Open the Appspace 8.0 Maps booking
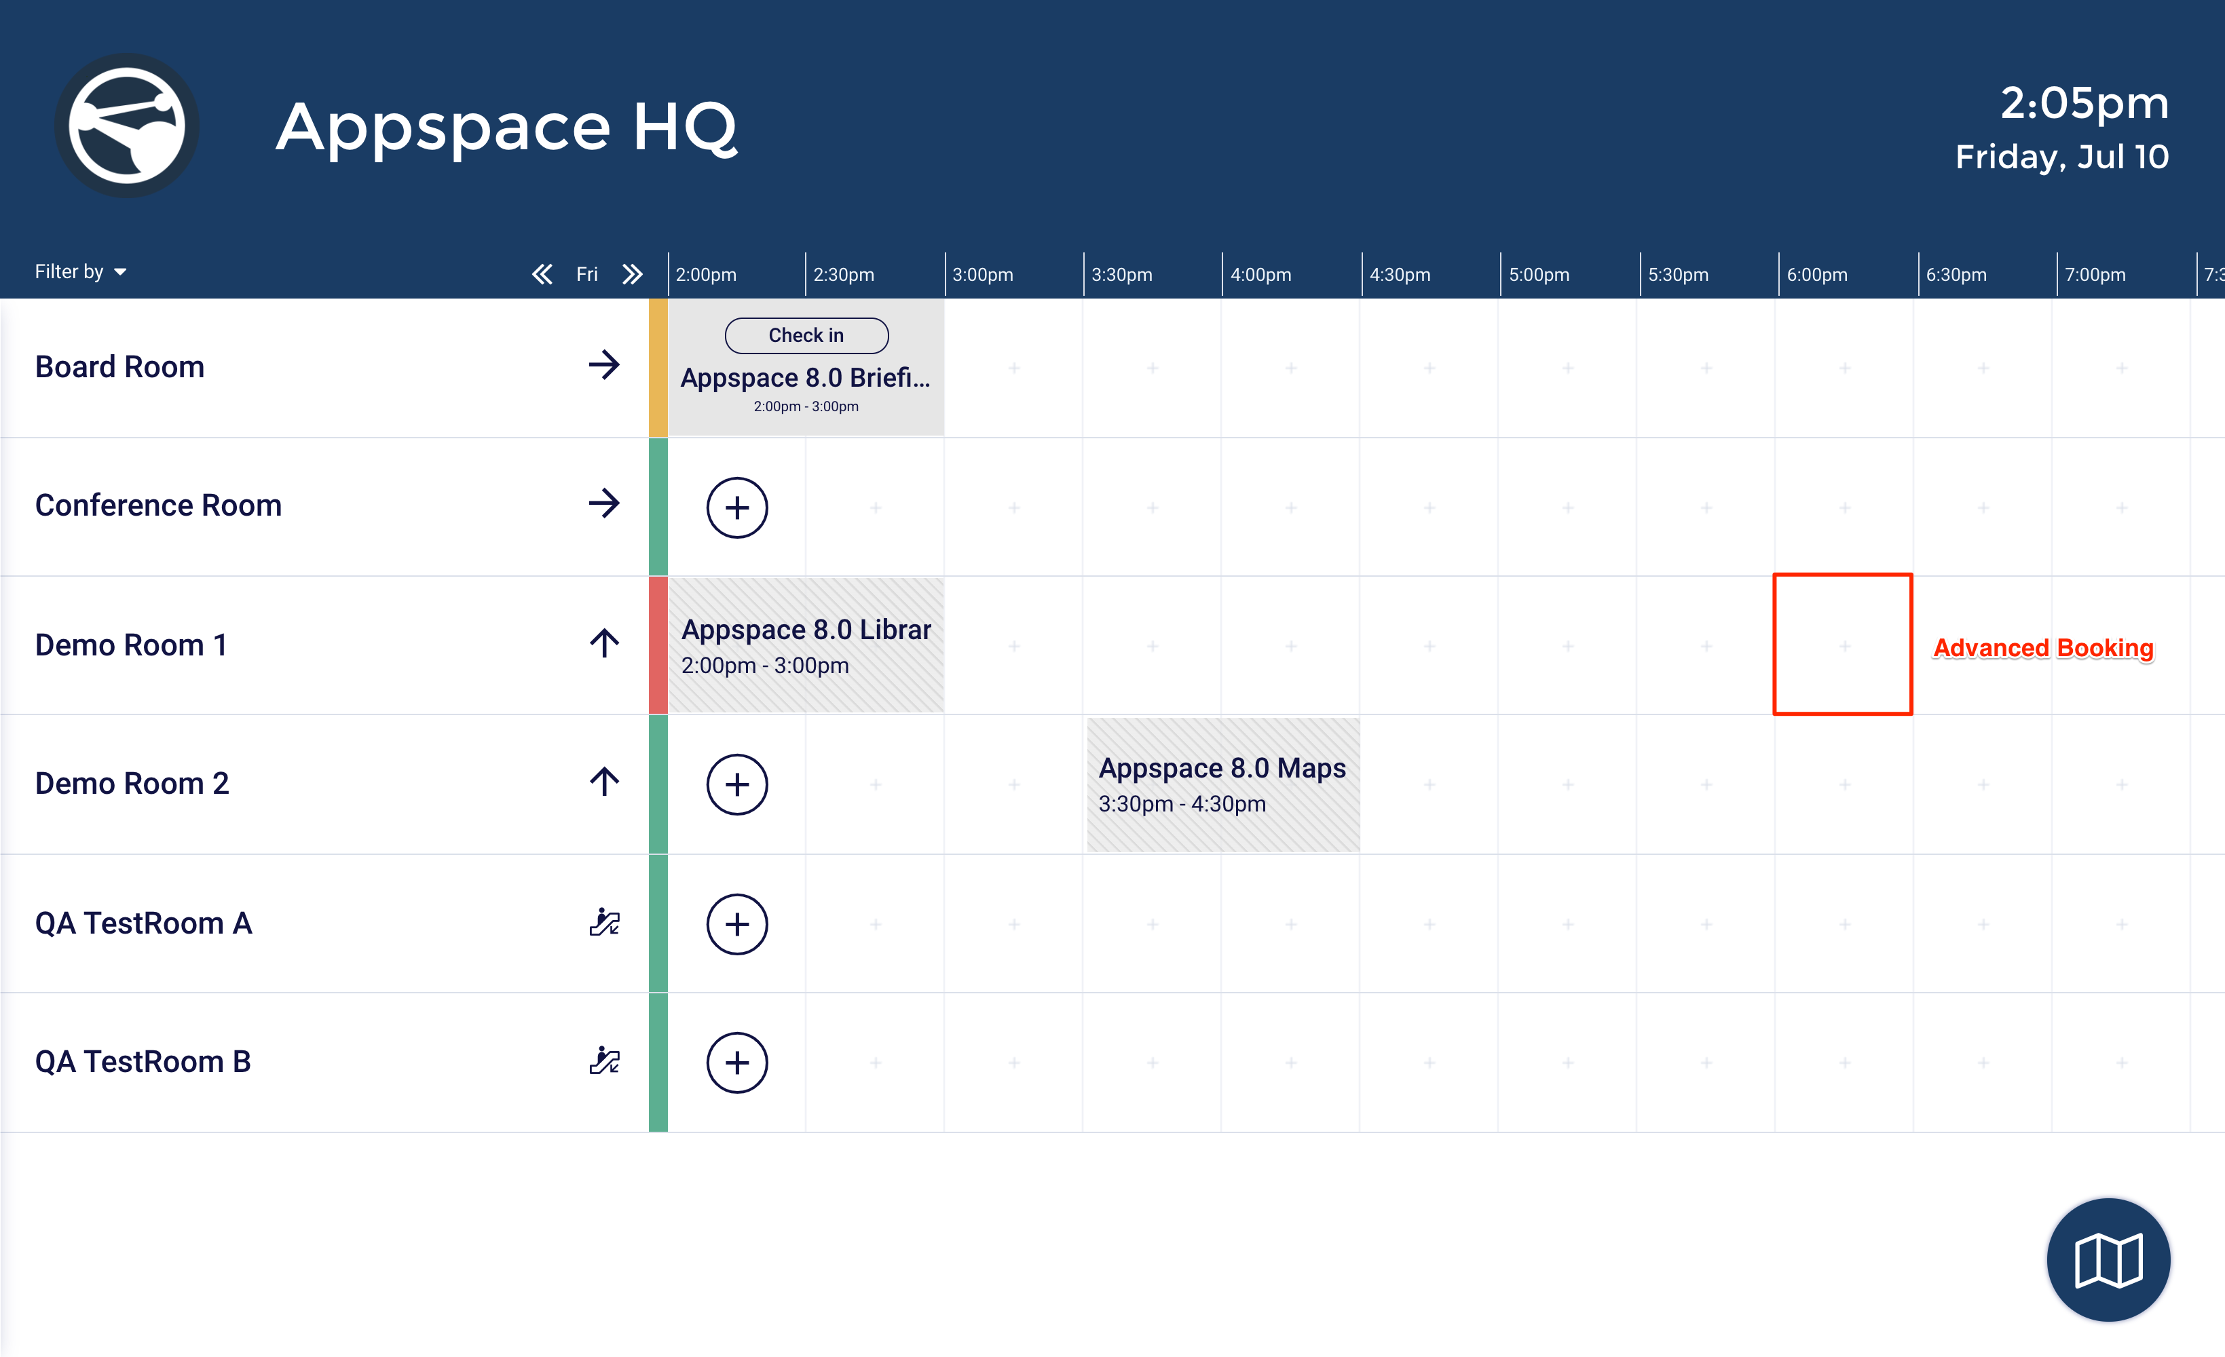Image resolution: width=2225 pixels, height=1357 pixels. click(1224, 784)
